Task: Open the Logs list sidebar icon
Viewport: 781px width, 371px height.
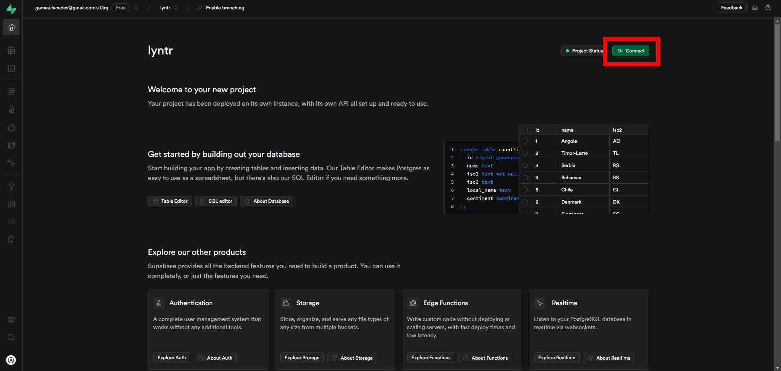Action: (x=11, y=222)
